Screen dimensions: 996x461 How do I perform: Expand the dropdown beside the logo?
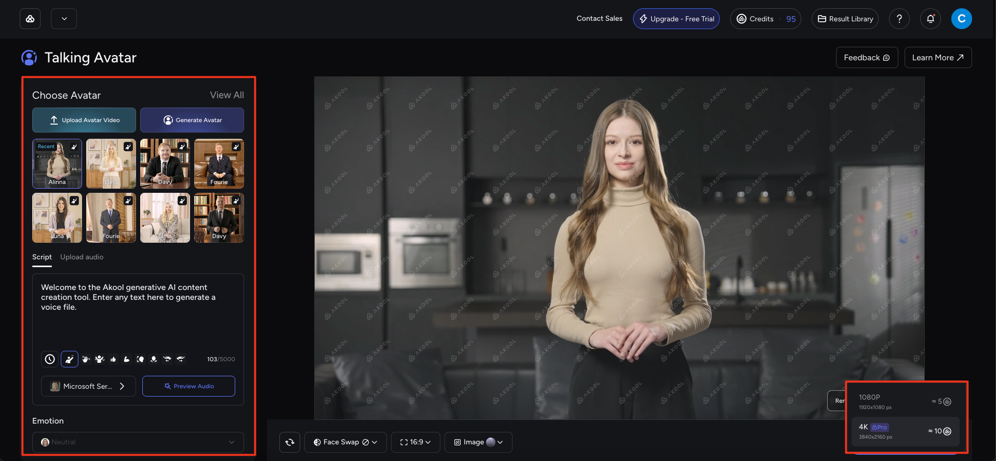64,19
